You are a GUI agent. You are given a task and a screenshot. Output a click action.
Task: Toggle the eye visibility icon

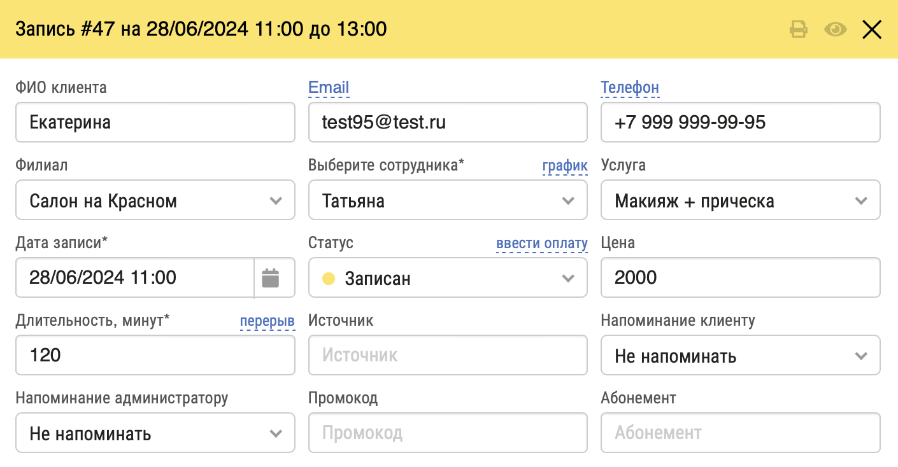point(835,29)
